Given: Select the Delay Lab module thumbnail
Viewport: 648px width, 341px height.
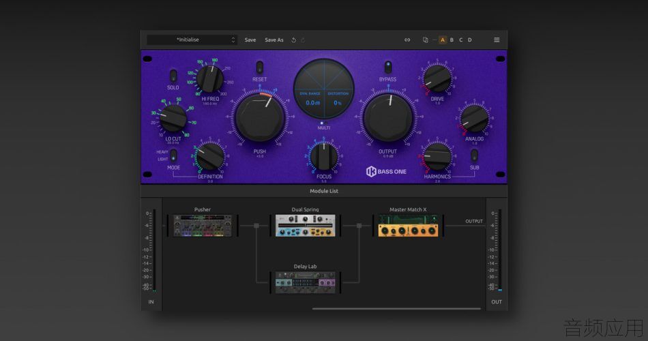Looking at the screenshot, I should click(306, 283).
